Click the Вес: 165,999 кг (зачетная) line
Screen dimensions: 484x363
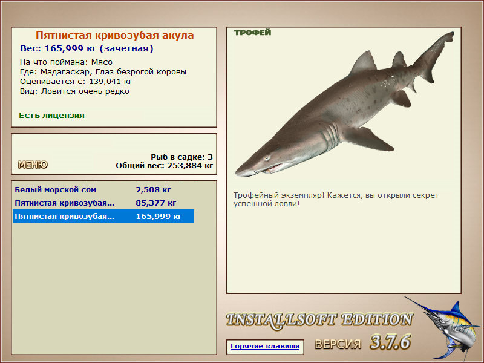point(87,48)
